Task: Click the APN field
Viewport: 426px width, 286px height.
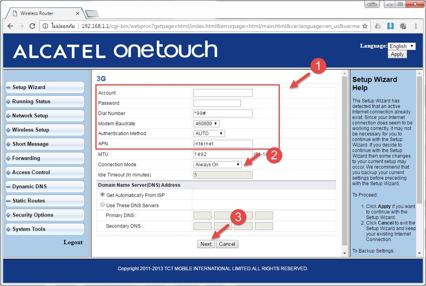Action: (223, 144)
